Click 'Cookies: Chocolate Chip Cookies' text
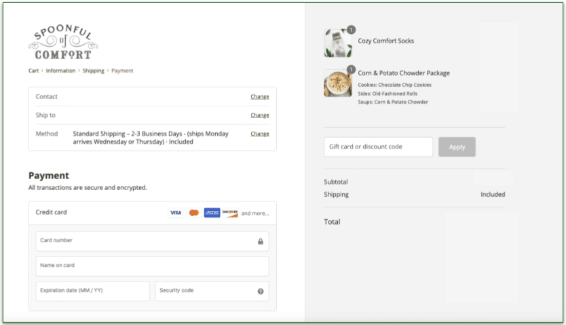The height and width of the screenshot is (325, 566). click(394, 85)
